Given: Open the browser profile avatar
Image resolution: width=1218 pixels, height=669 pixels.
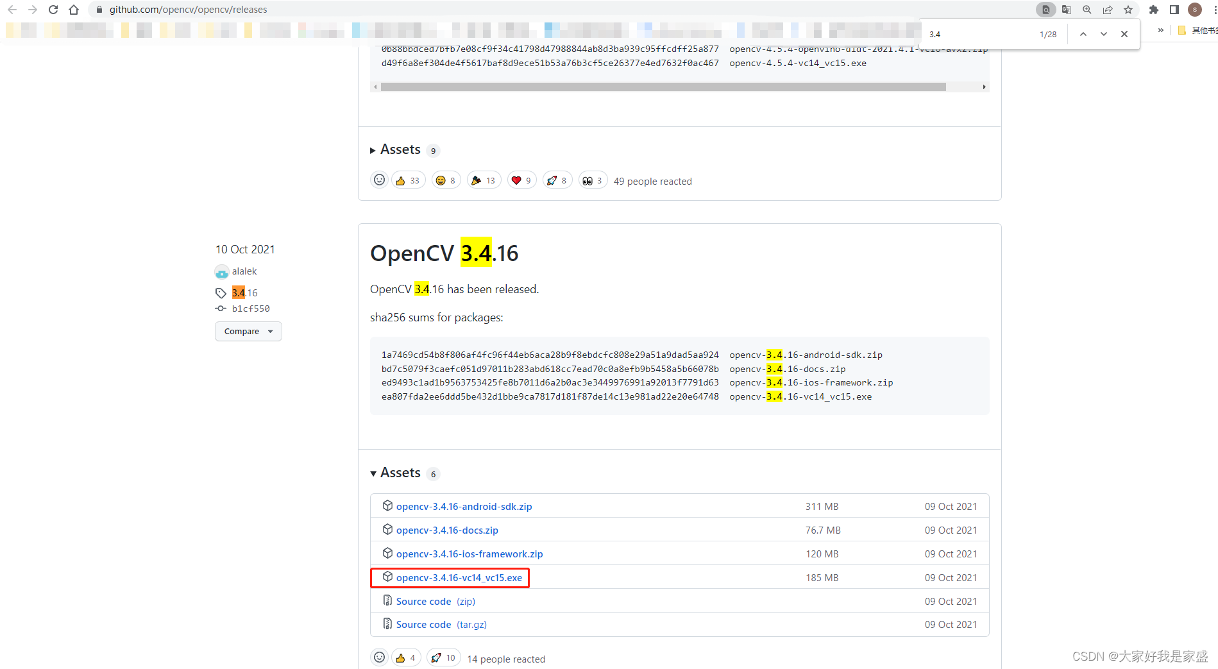Looking at the screenshot, I should (1195, 10).
